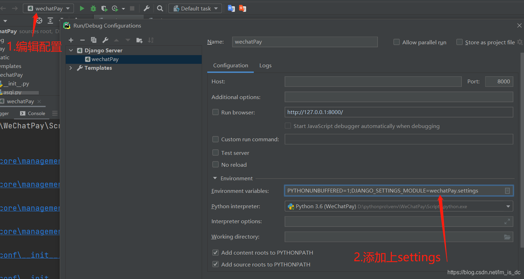
Task: Open environment variables editor list icon
Action: pos(507,191)
